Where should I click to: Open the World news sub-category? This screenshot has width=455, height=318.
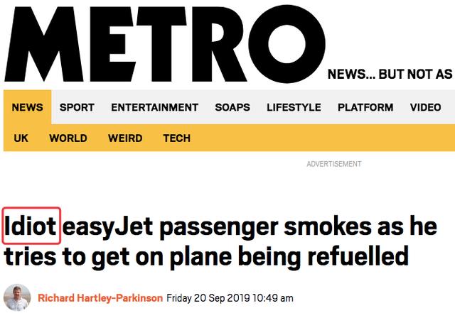(68, 138)
